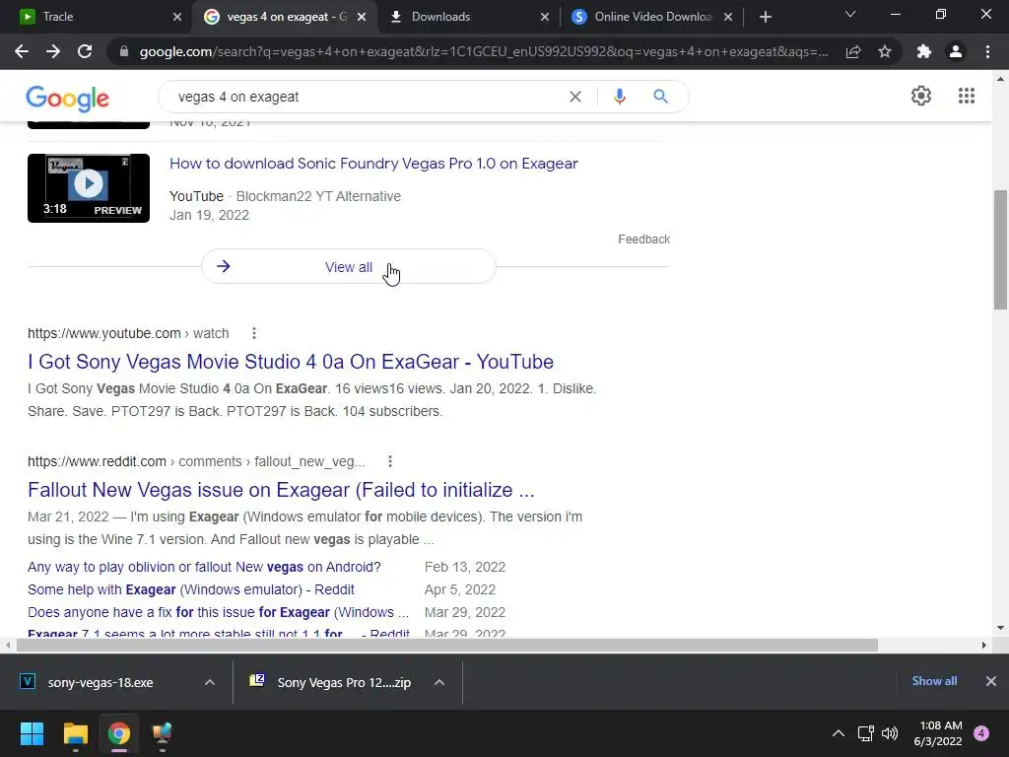Screen dimensions: 1009x757
Task: Open Chrome from the taskbar
Action: [119, 733]
